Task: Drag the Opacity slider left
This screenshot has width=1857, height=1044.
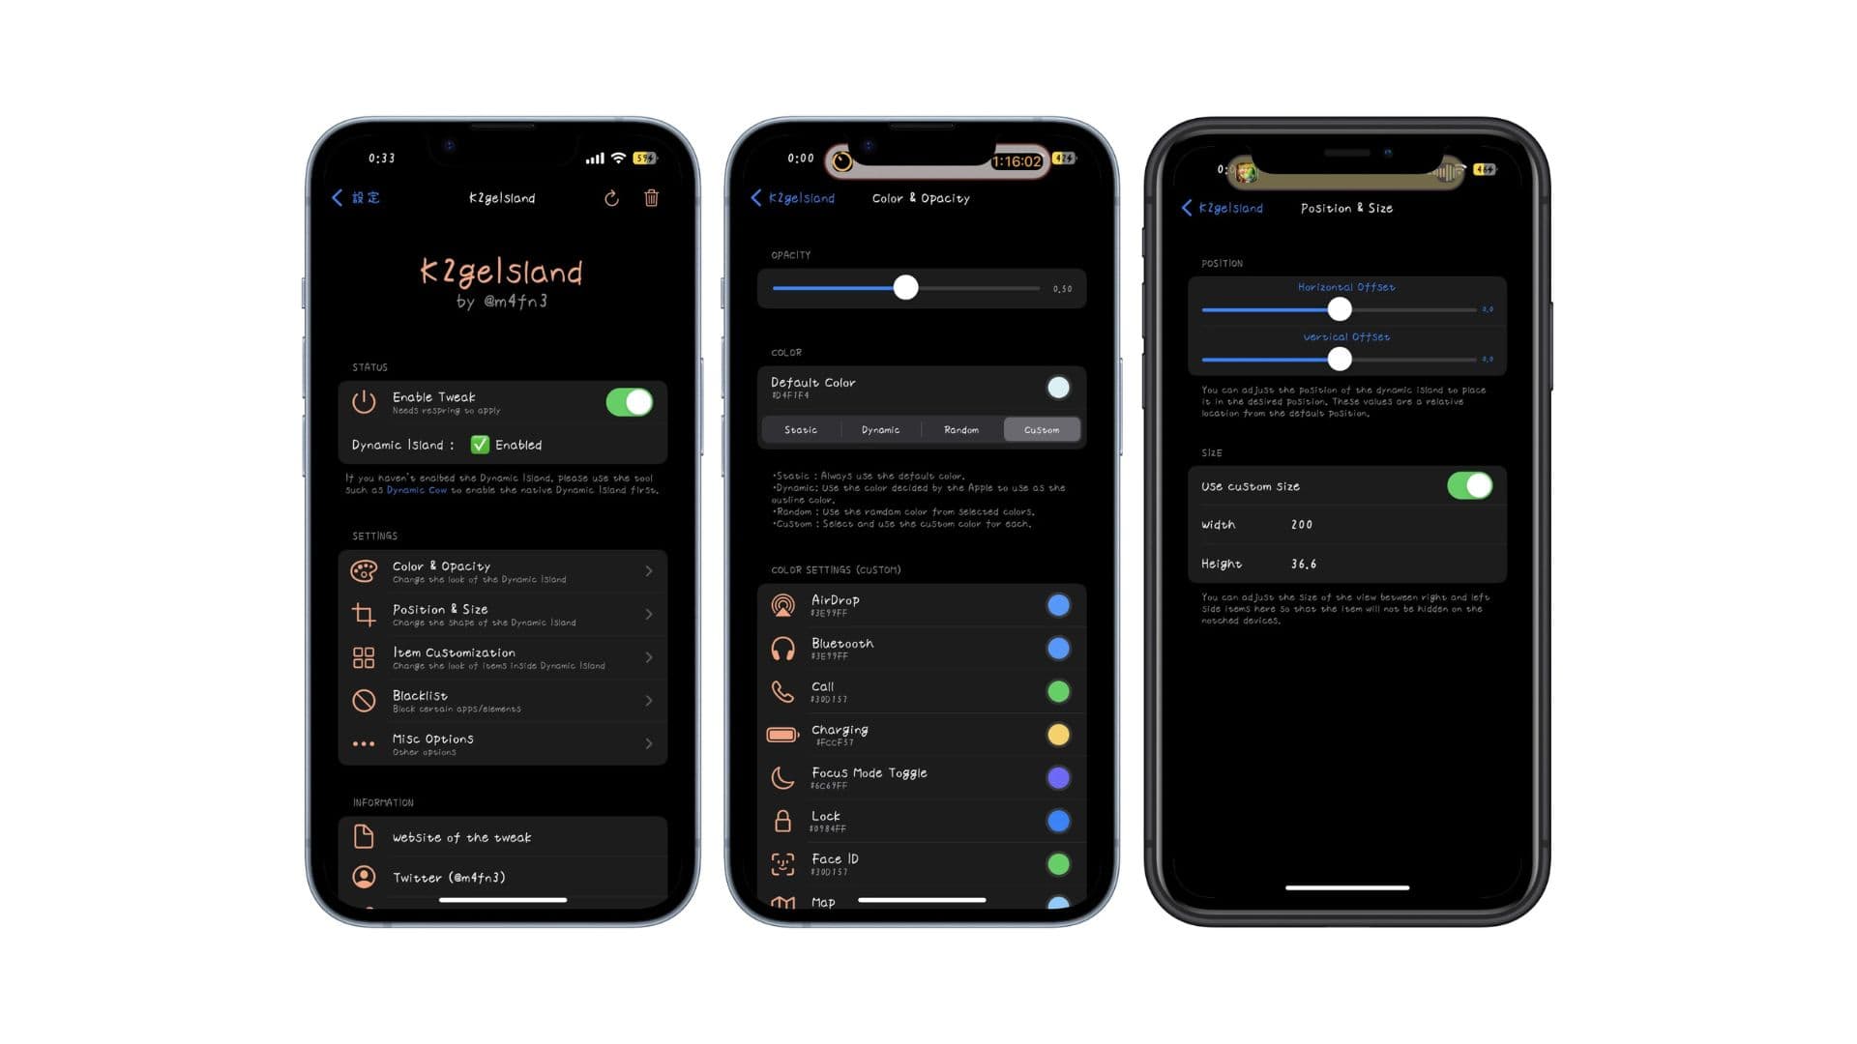Action: point(907,288)
